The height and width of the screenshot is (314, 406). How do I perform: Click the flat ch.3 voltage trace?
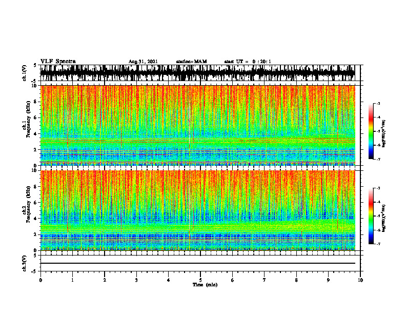(198, 263)
